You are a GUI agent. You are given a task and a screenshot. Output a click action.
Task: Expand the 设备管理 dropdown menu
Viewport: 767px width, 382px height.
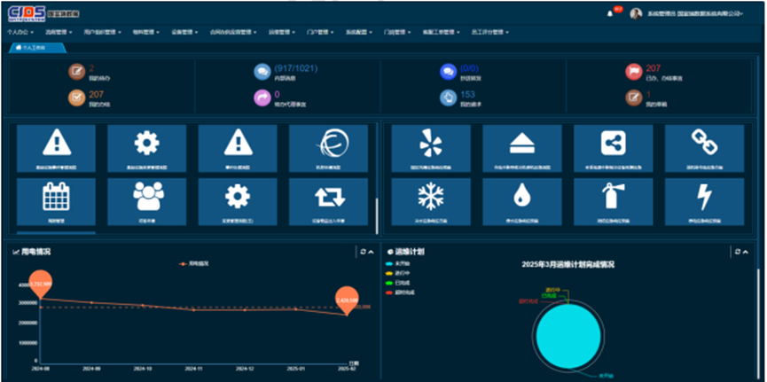click(182, 32)
